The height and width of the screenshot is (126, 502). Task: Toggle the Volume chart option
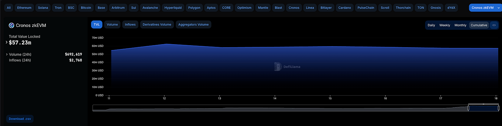112,25
